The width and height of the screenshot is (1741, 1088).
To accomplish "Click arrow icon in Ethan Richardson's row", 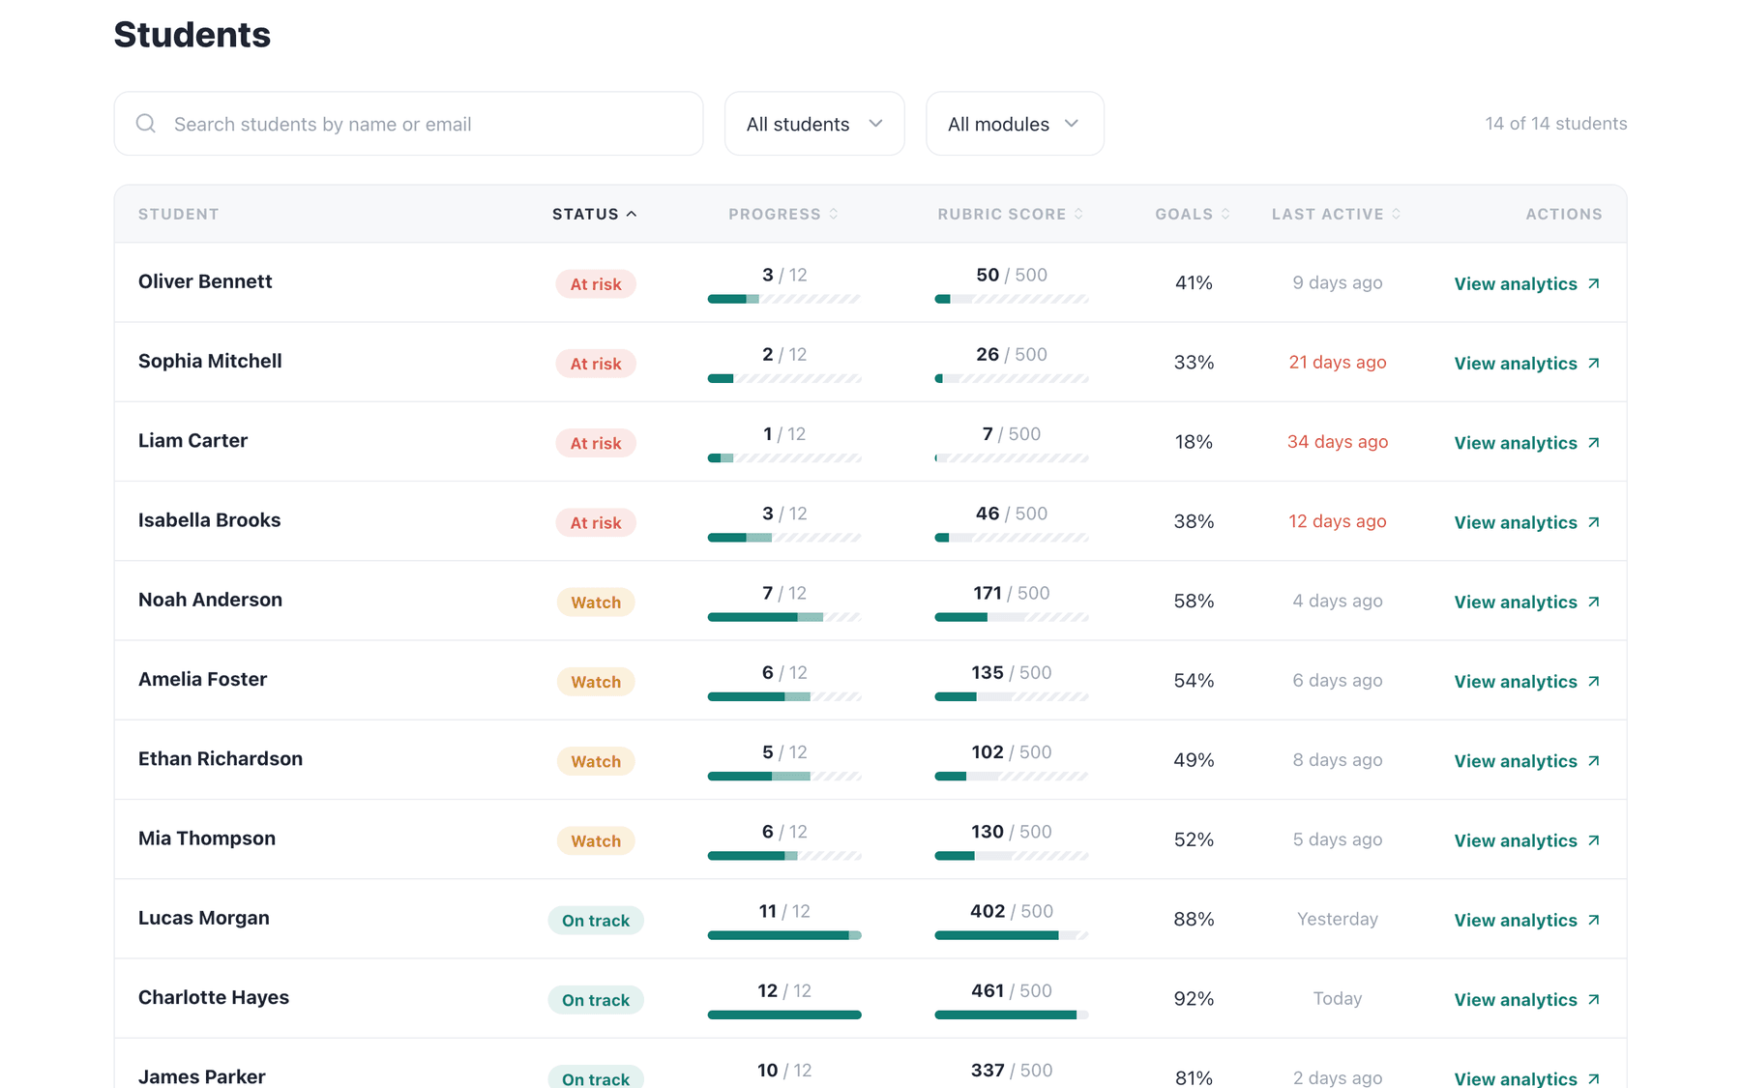I will point(1594,760).
